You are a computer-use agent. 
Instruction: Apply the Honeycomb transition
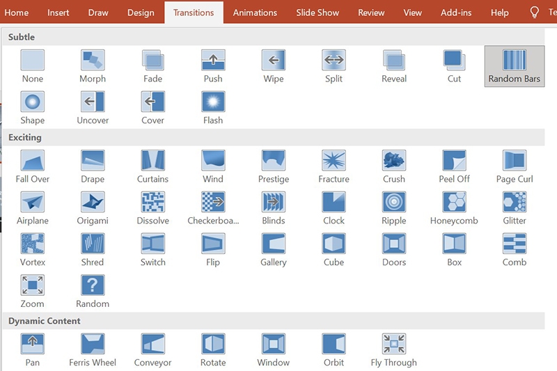coord(454,208)
